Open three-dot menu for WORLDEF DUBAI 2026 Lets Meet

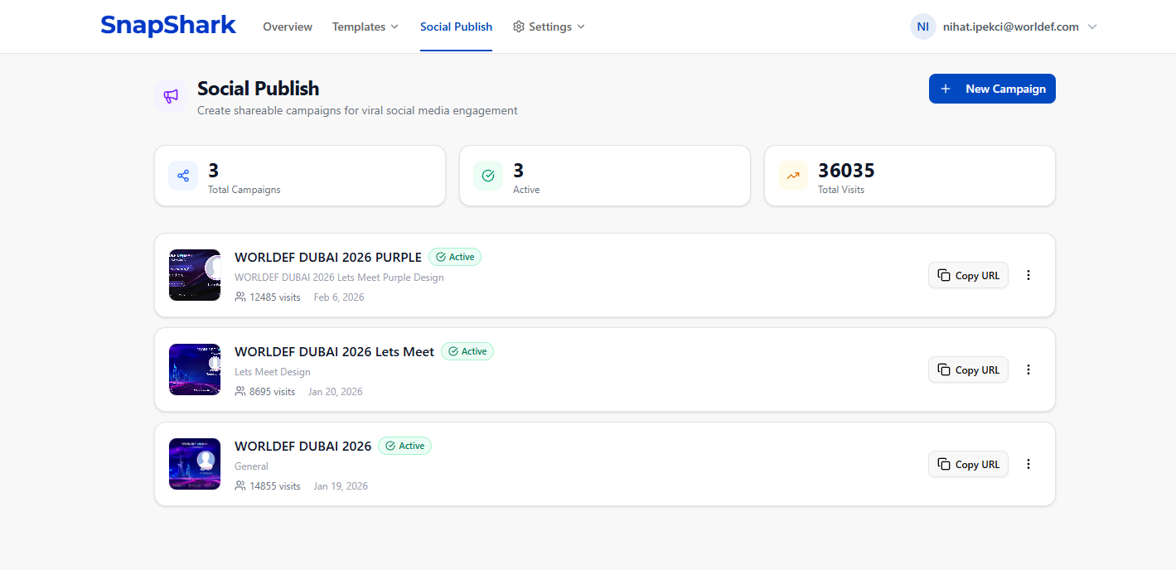[1028, 370]
